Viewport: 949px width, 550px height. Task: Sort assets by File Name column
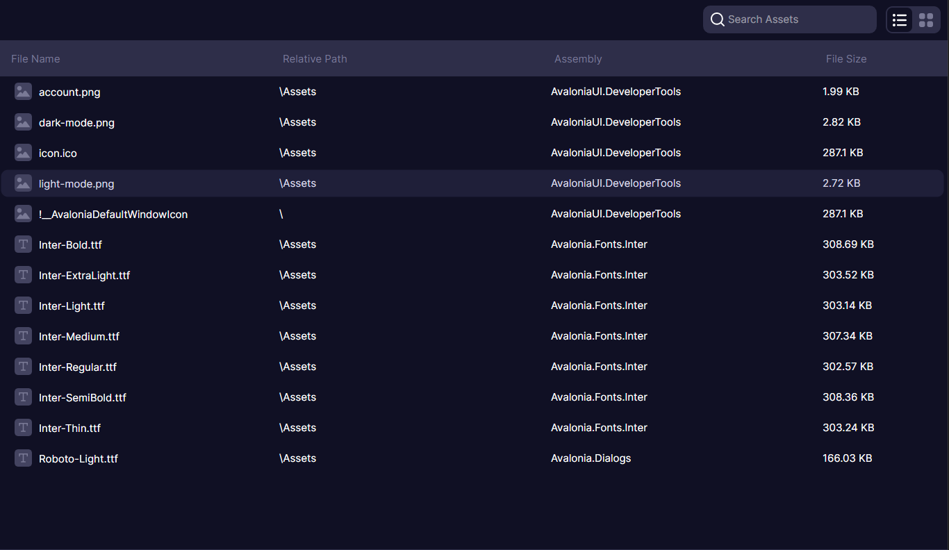point(35,58)
